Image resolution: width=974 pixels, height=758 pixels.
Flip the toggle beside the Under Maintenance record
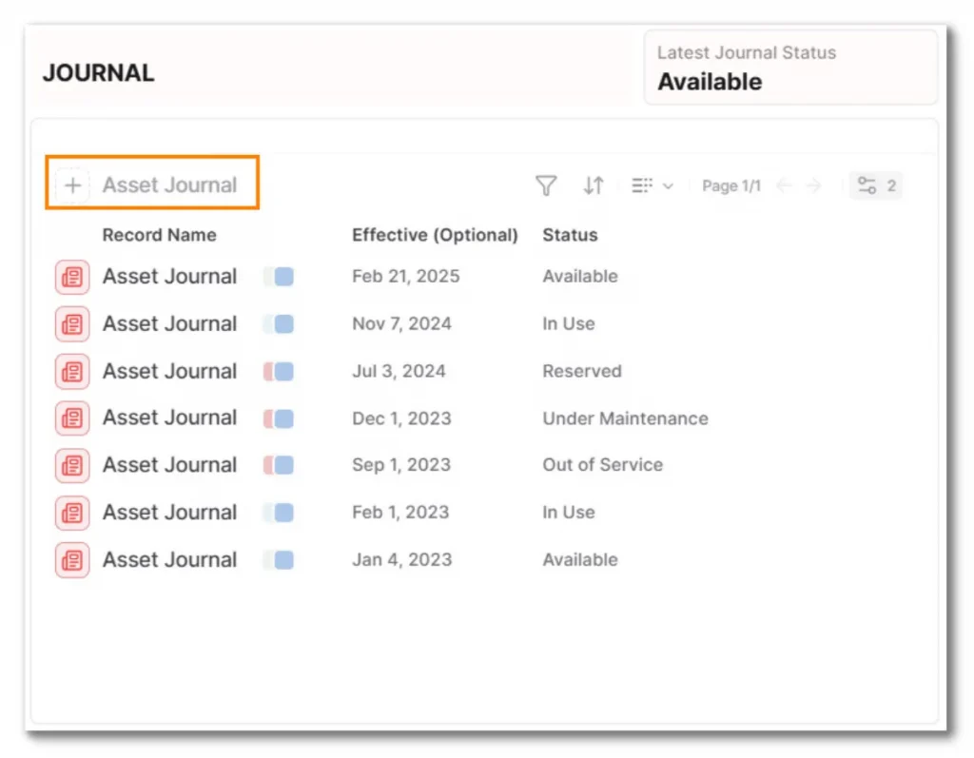(279, 418)
